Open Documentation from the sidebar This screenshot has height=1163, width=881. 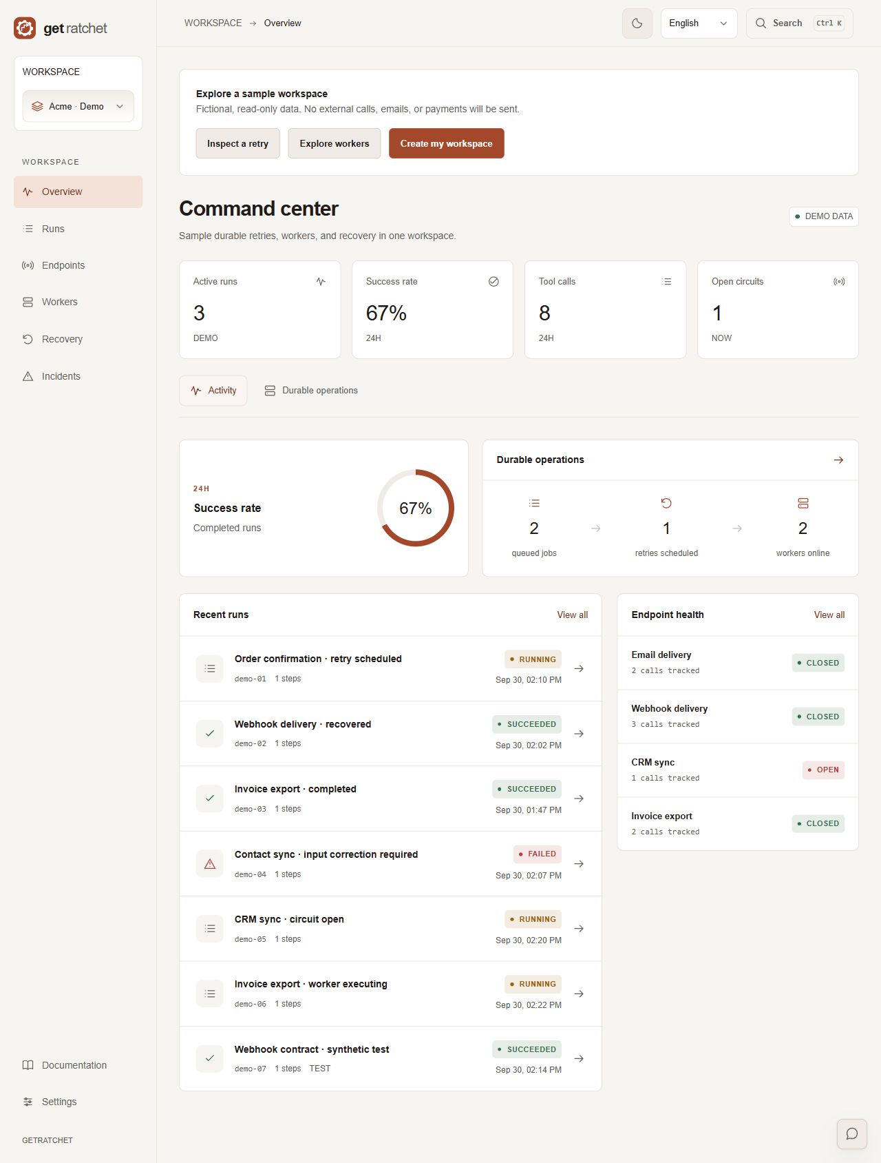[x=78, y=1065]
